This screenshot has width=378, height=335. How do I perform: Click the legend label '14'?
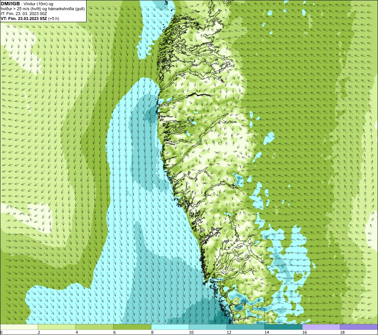pyautogui.click(x=266, y=333)
